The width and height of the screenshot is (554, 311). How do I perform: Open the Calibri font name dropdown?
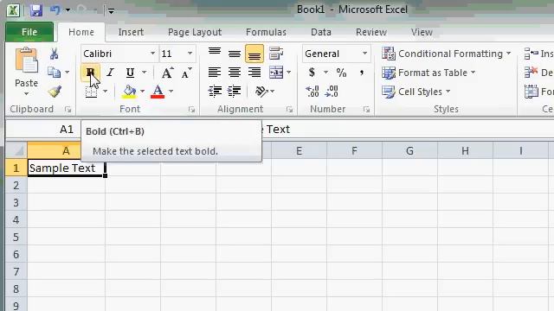pyautogui.click(x=152, y=54)
